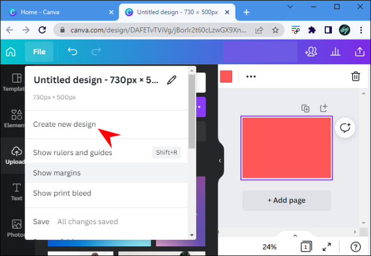The image size is (371, 256).
Task: Collapse the side panel arrow
Action: point(220,160)
